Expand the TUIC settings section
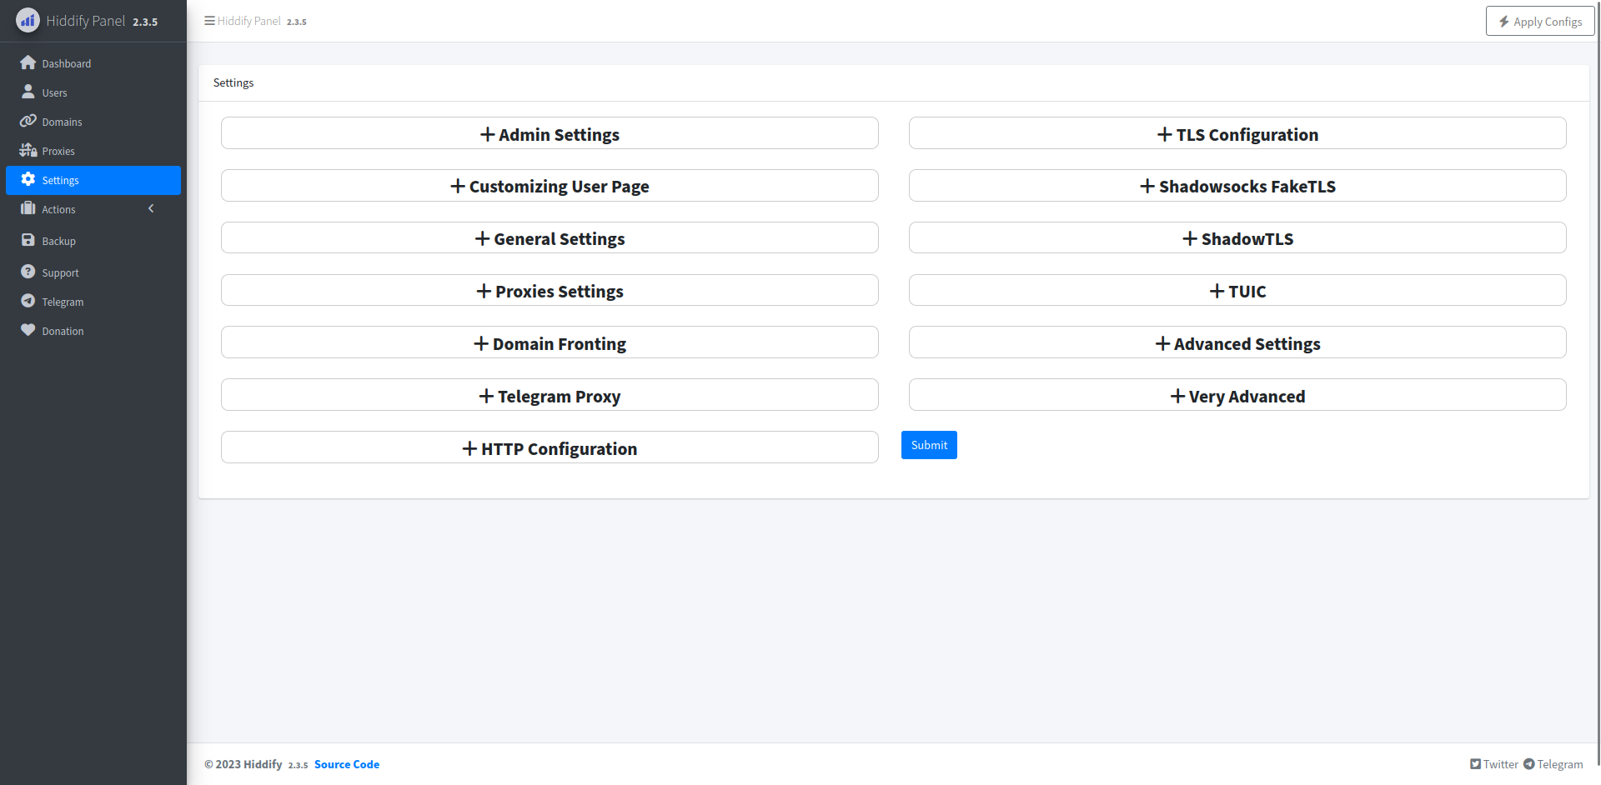 pos(1237,290)
